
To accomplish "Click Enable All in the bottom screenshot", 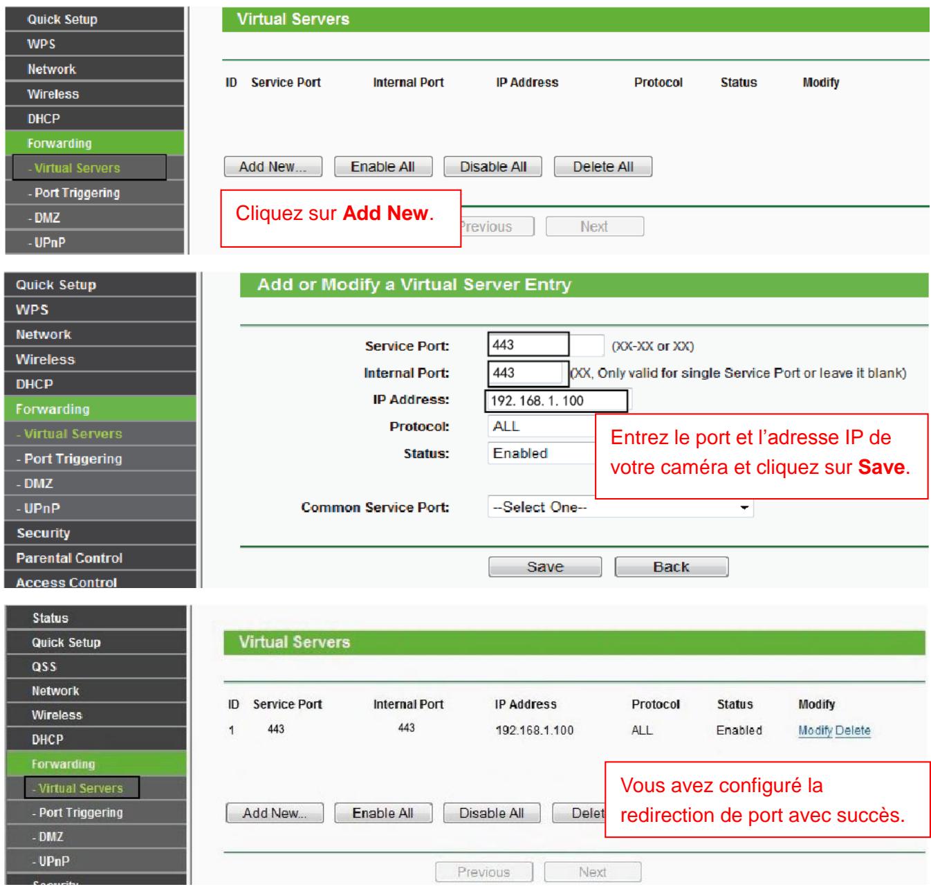I will pyautogui.click(x=383, y=814).
